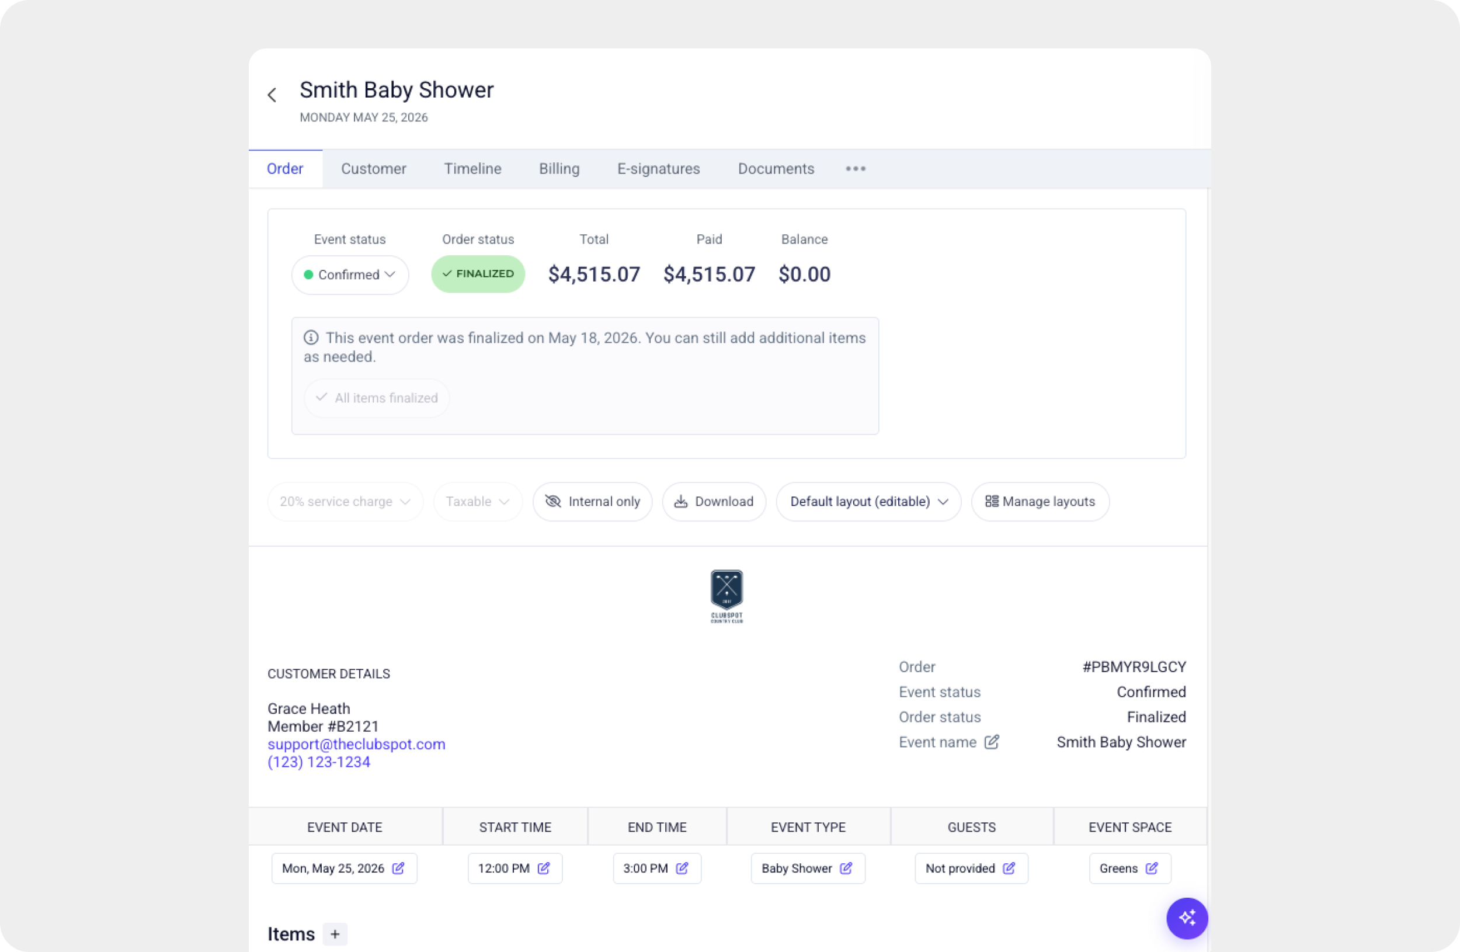This screenshot has height=952, width=1460.
Task: Switch to the Order tab
Action: pyautogui.click(x=284, y=169)
